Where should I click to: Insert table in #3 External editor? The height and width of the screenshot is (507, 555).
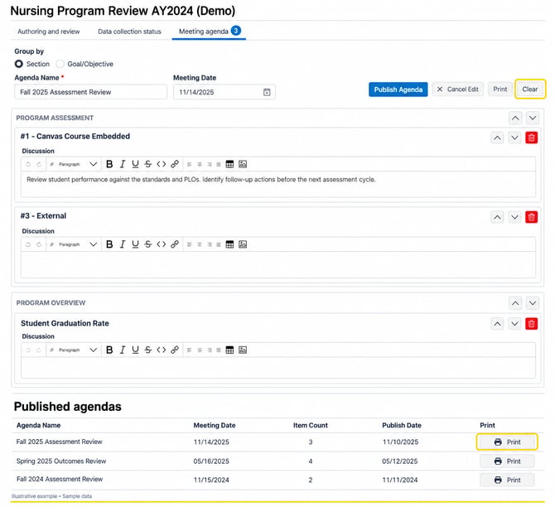click(229, 244)
